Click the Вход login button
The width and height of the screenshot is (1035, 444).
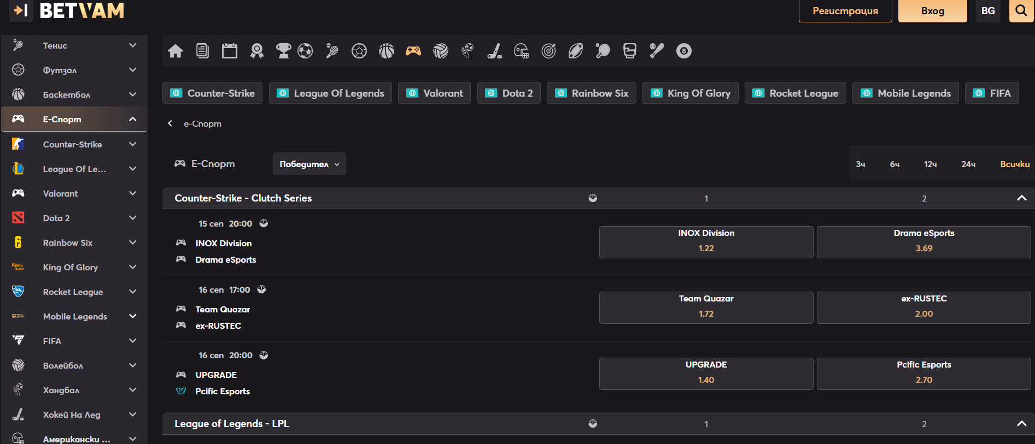(933, 10)
